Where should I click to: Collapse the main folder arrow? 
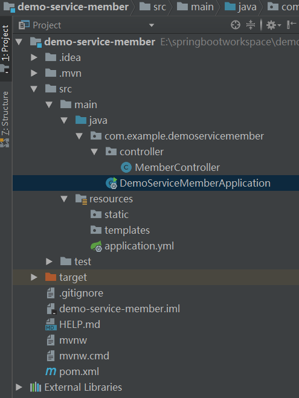coord(49,104)
